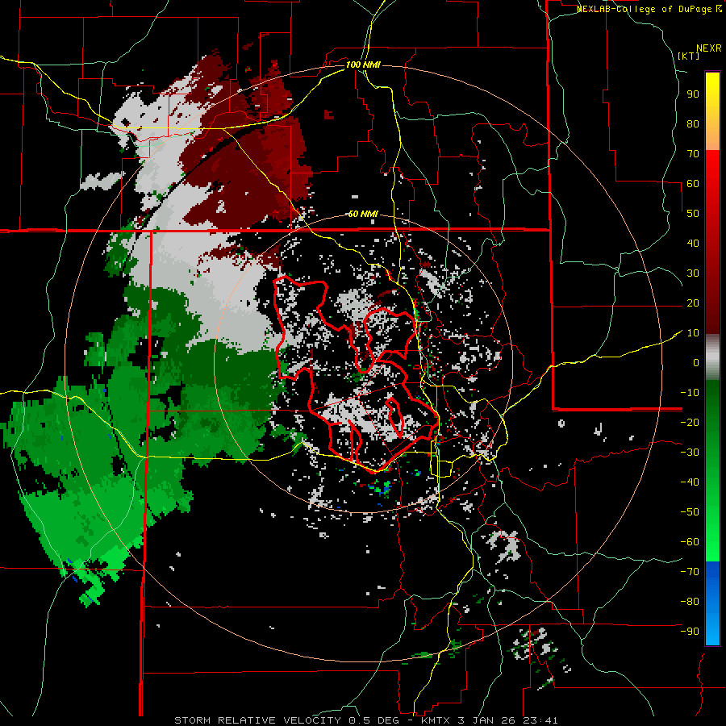The width and height of the screenshot is (726, 726).
Task: Click the -80 value on velocity scale
Action: [x=690, y=602]
